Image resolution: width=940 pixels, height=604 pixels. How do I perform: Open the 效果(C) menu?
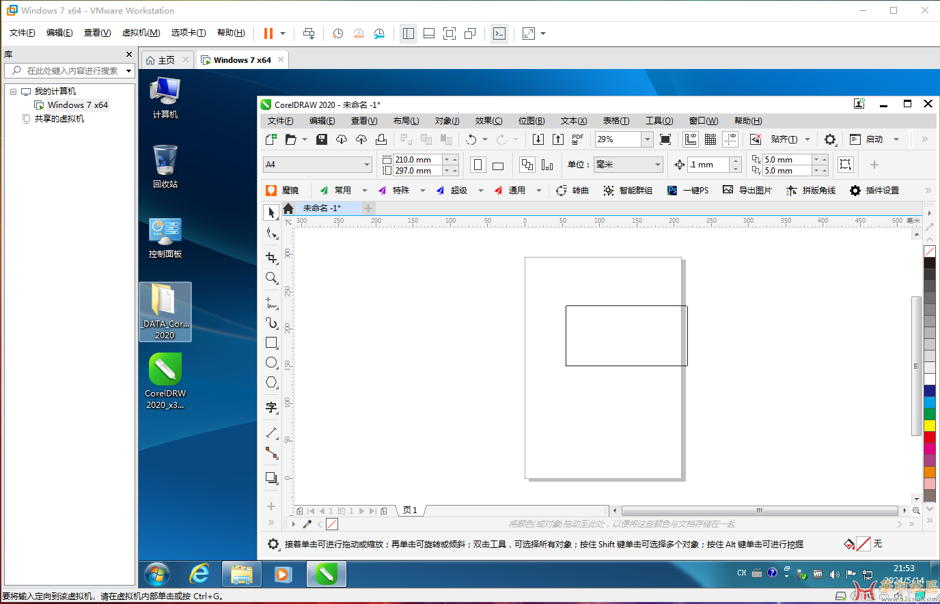pyautogui.click(x=488, y=121)
